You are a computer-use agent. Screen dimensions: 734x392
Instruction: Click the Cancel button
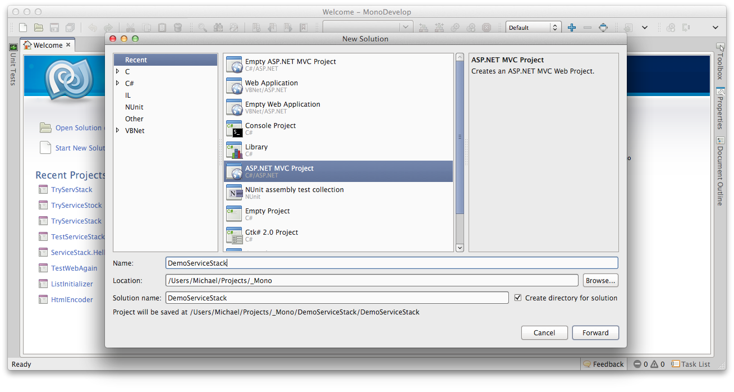544,332
